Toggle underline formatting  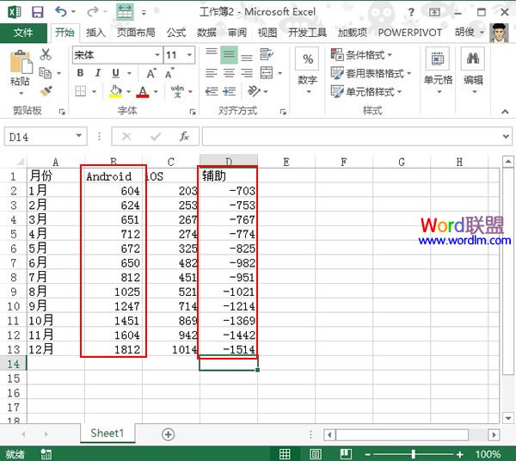click(x=115, y=73)
